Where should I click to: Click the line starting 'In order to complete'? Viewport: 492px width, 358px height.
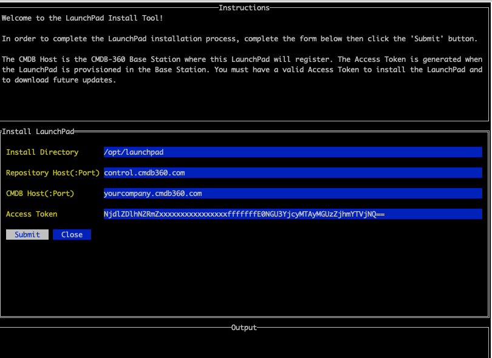(x=240, y=39)
